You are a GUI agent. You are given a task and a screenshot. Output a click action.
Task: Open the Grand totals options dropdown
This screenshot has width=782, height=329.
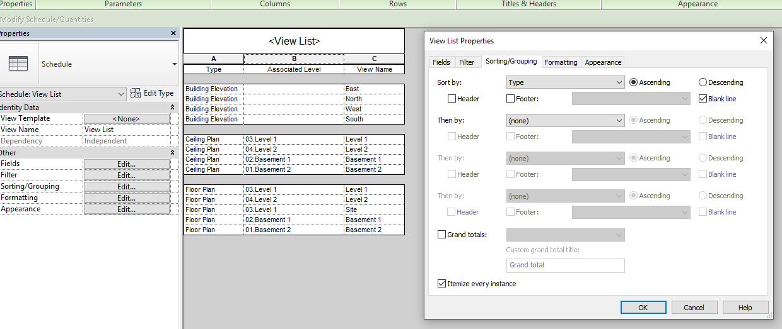pos(565,235)
